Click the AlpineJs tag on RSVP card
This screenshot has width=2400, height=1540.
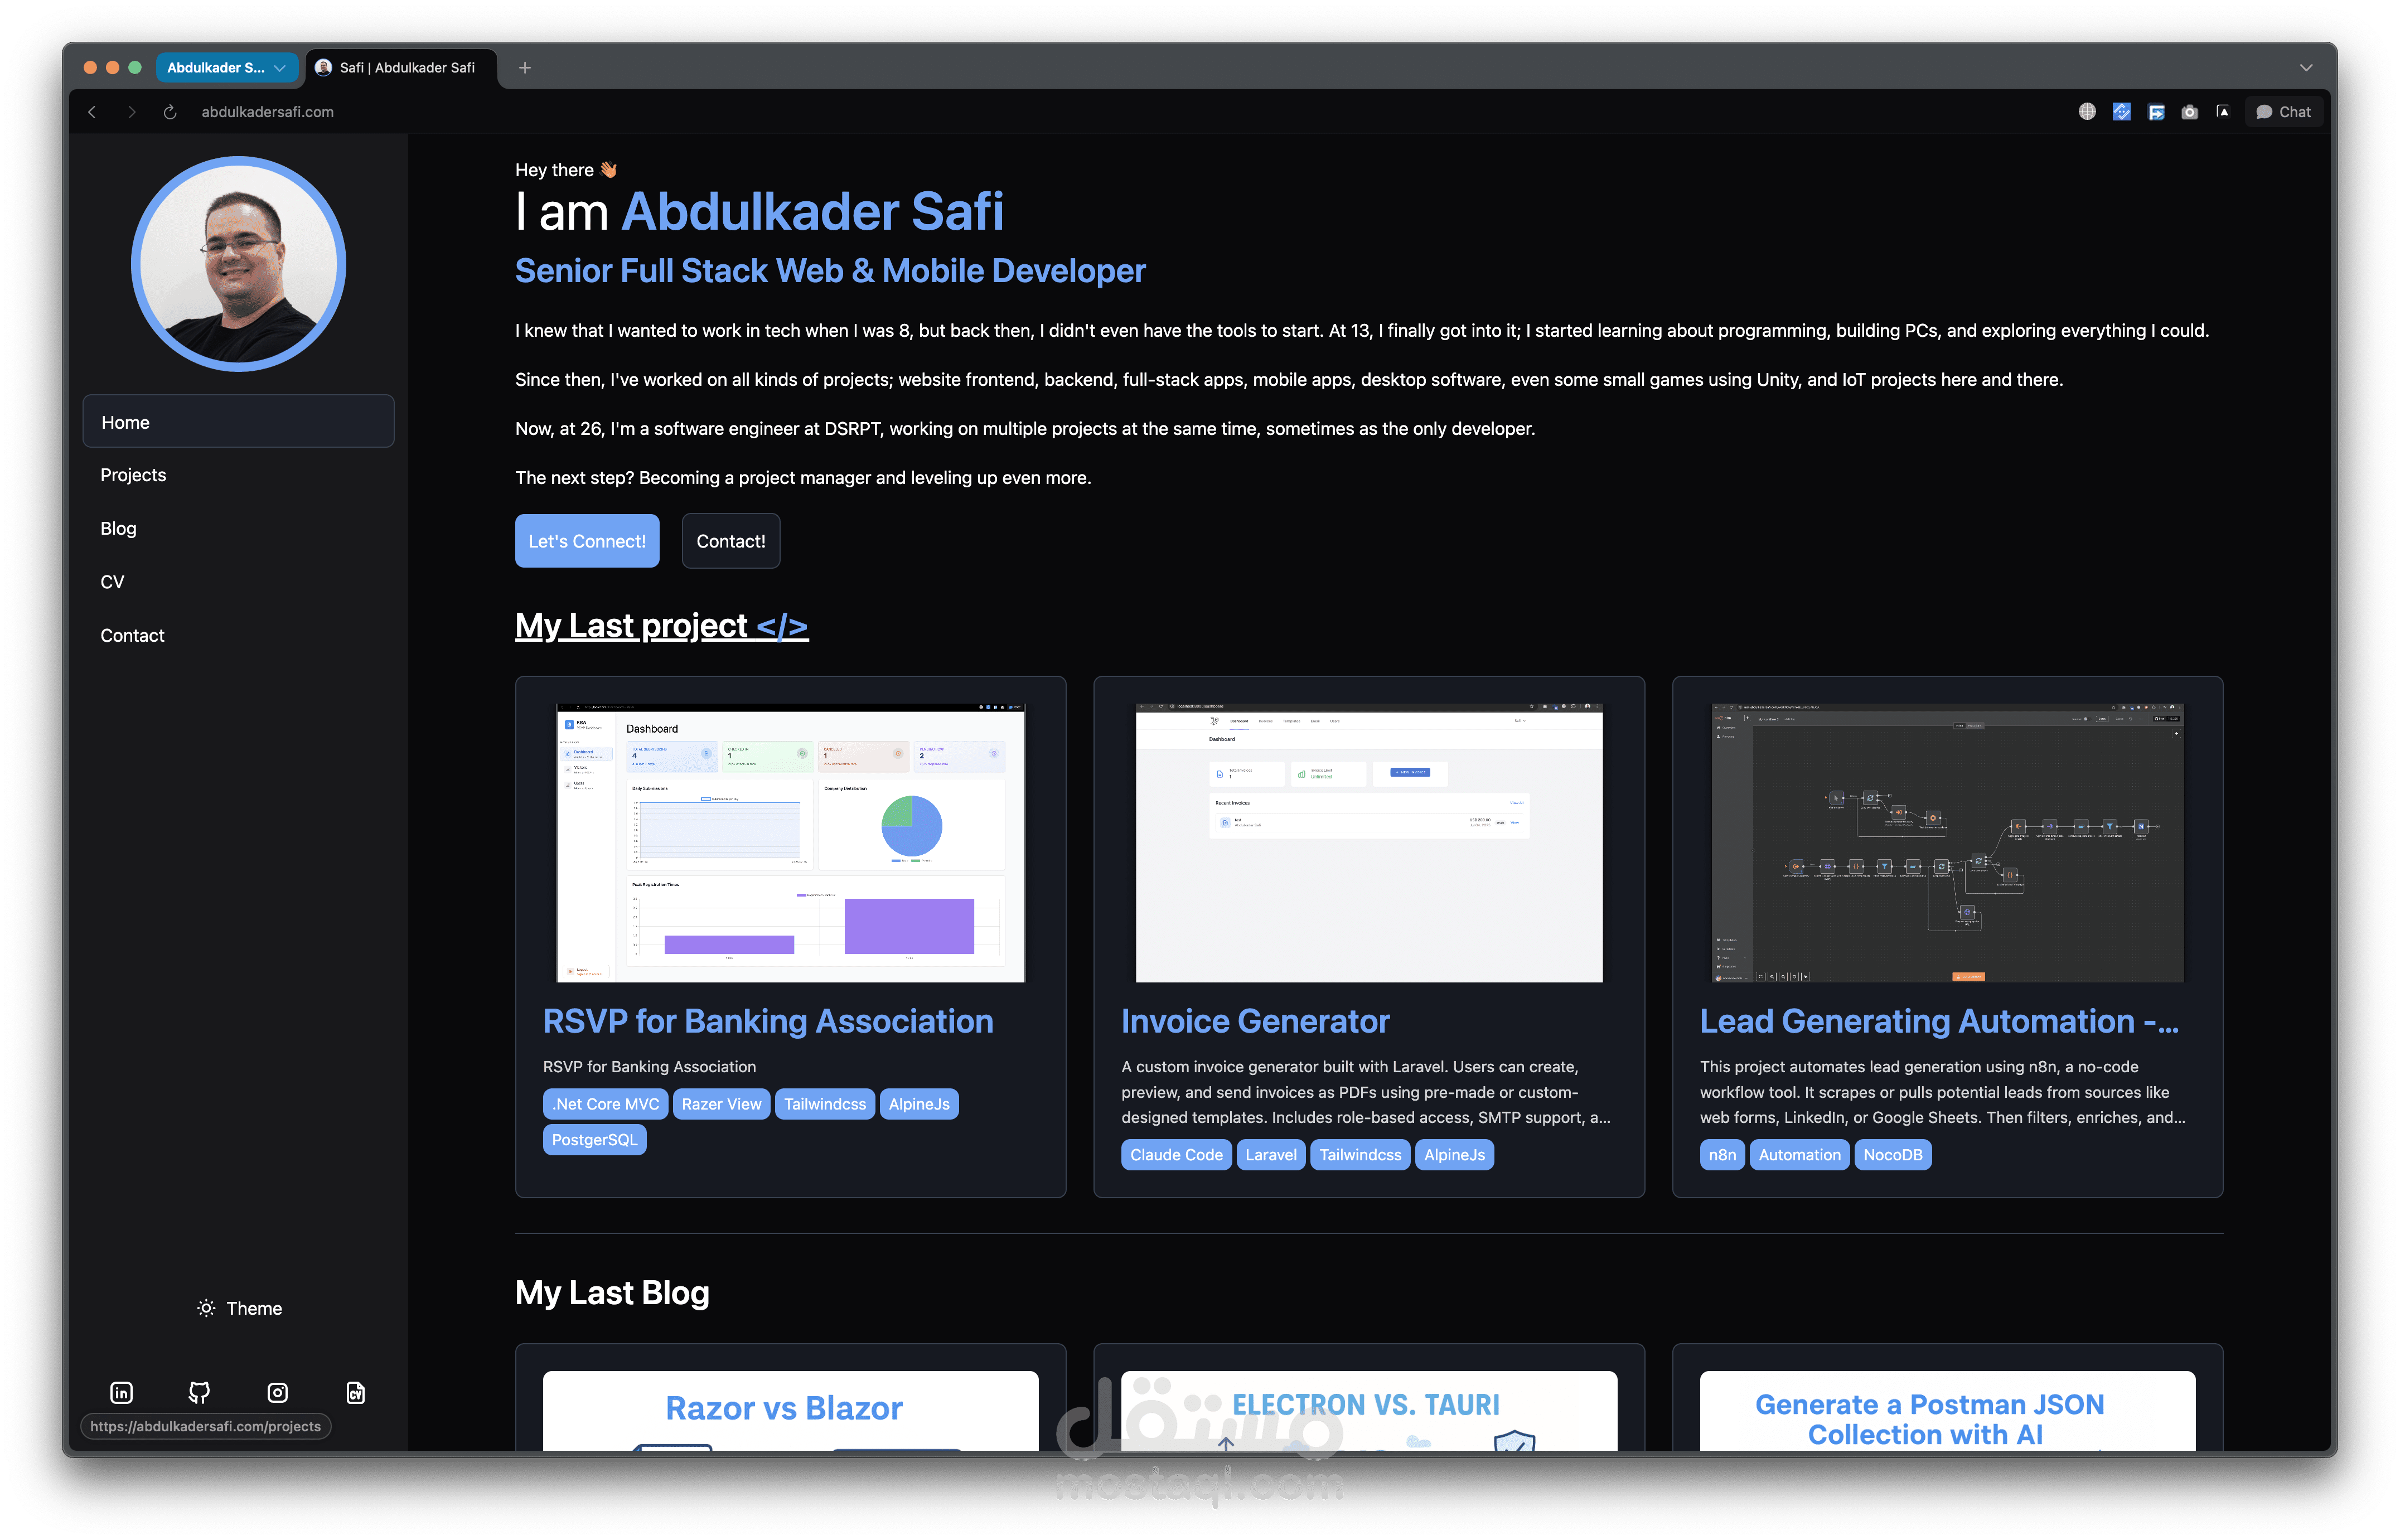919,1104
